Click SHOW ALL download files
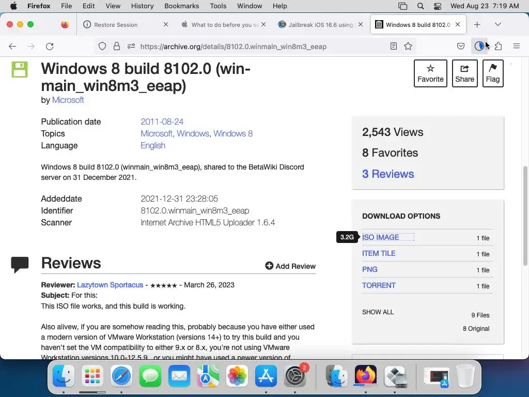 point(378,312)
